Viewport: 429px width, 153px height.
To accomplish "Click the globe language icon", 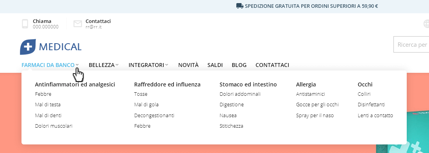I will (x=426, y=24).
